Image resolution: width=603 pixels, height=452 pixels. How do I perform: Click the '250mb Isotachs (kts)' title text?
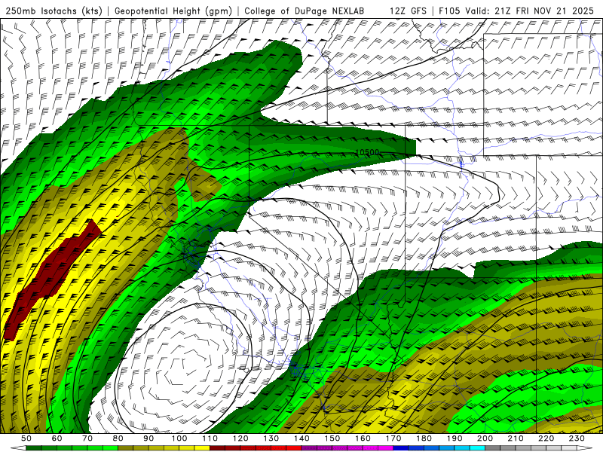tap(54, 11)
